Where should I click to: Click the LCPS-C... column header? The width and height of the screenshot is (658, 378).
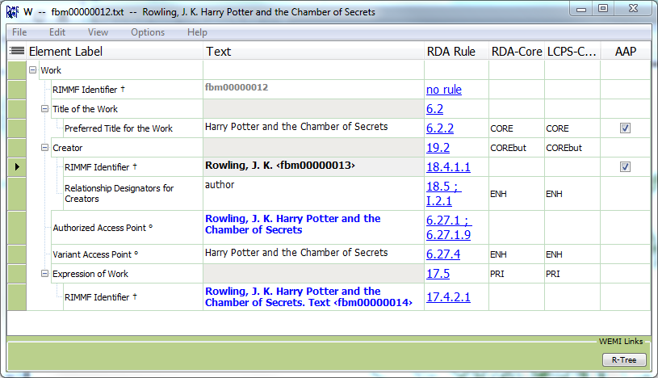click(x=572, y=51)
